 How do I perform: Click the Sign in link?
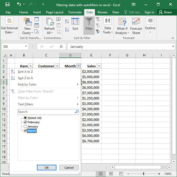(149, 12)
